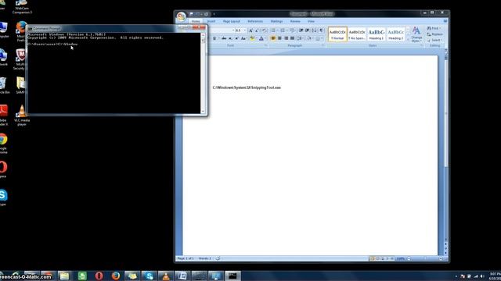
Task: Toggle show paragraph marks
Action: click(321, 30)
